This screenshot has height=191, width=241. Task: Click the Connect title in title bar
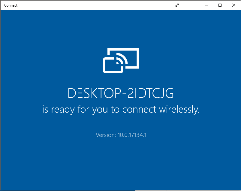coord(11,5)
